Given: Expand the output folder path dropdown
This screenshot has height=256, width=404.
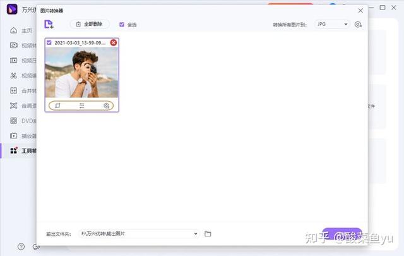Looking at the screenshot, I should pos(196,234).
